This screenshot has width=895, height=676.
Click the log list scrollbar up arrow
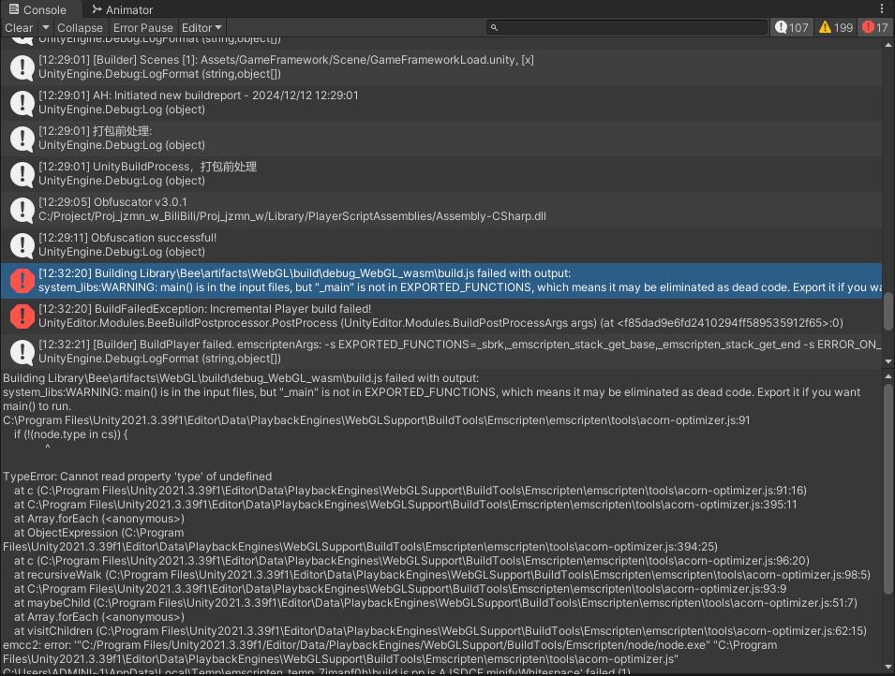pyautogui.click(x=888, y=46)
